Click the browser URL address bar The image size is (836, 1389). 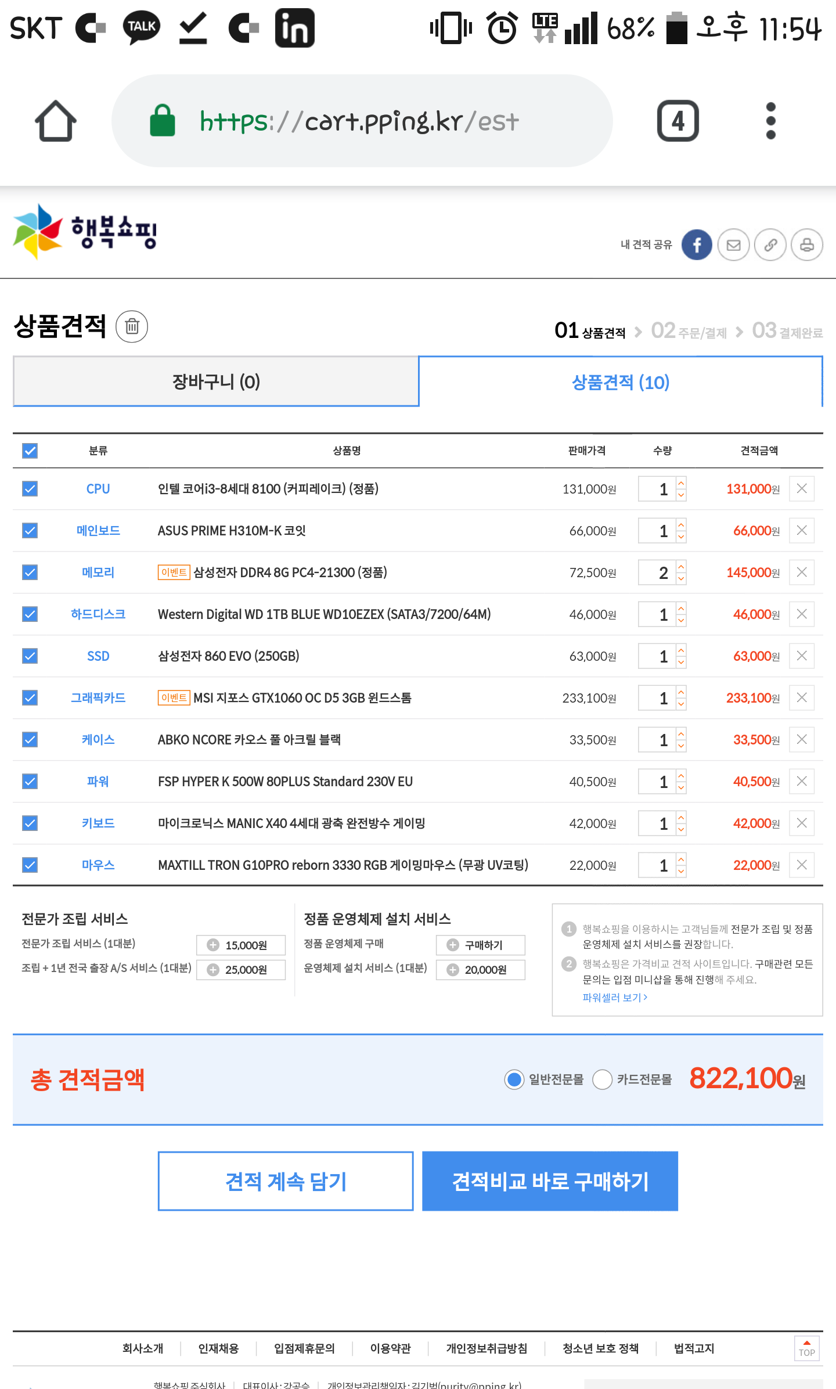tap(362, 121)
